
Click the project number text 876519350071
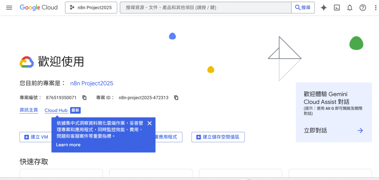click(61, 98)
